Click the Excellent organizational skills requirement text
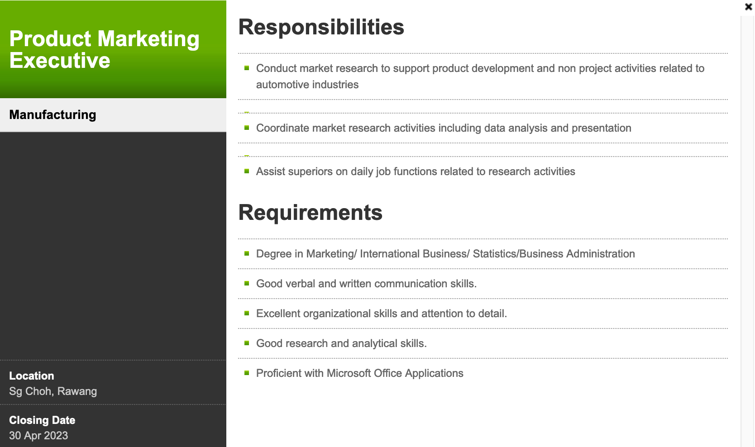 381,314
